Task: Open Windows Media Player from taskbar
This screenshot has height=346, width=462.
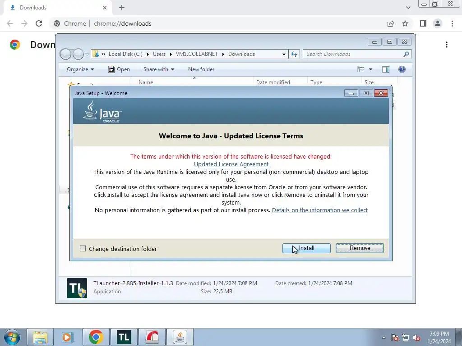Action: [x=67, y=337]
